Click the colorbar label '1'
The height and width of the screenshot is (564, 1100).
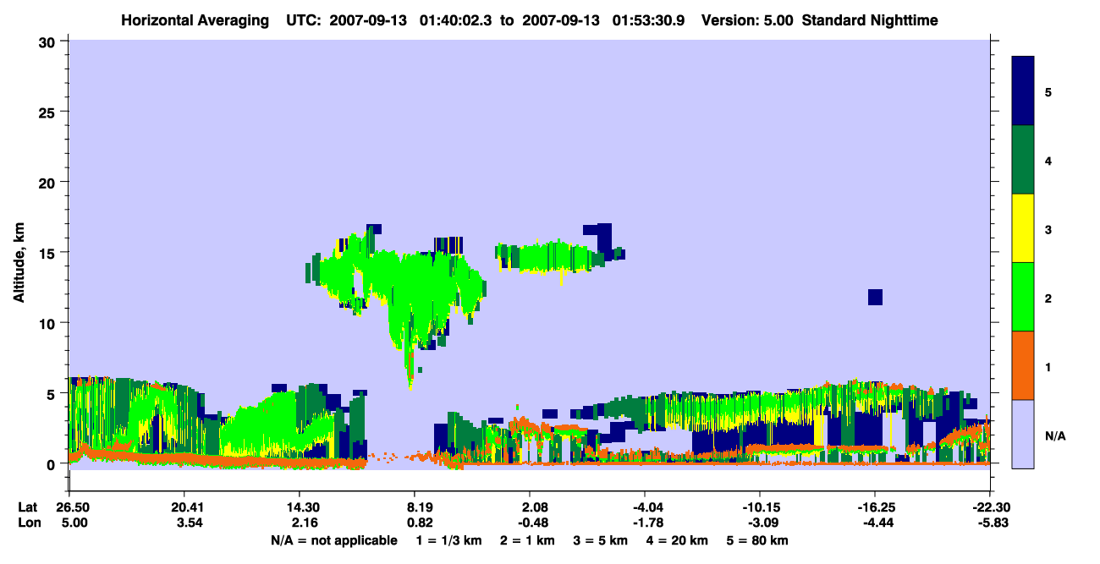(1048, 367)
